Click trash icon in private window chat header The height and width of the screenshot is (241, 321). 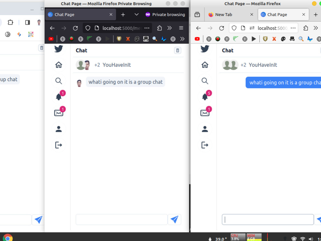coord(178,50)
